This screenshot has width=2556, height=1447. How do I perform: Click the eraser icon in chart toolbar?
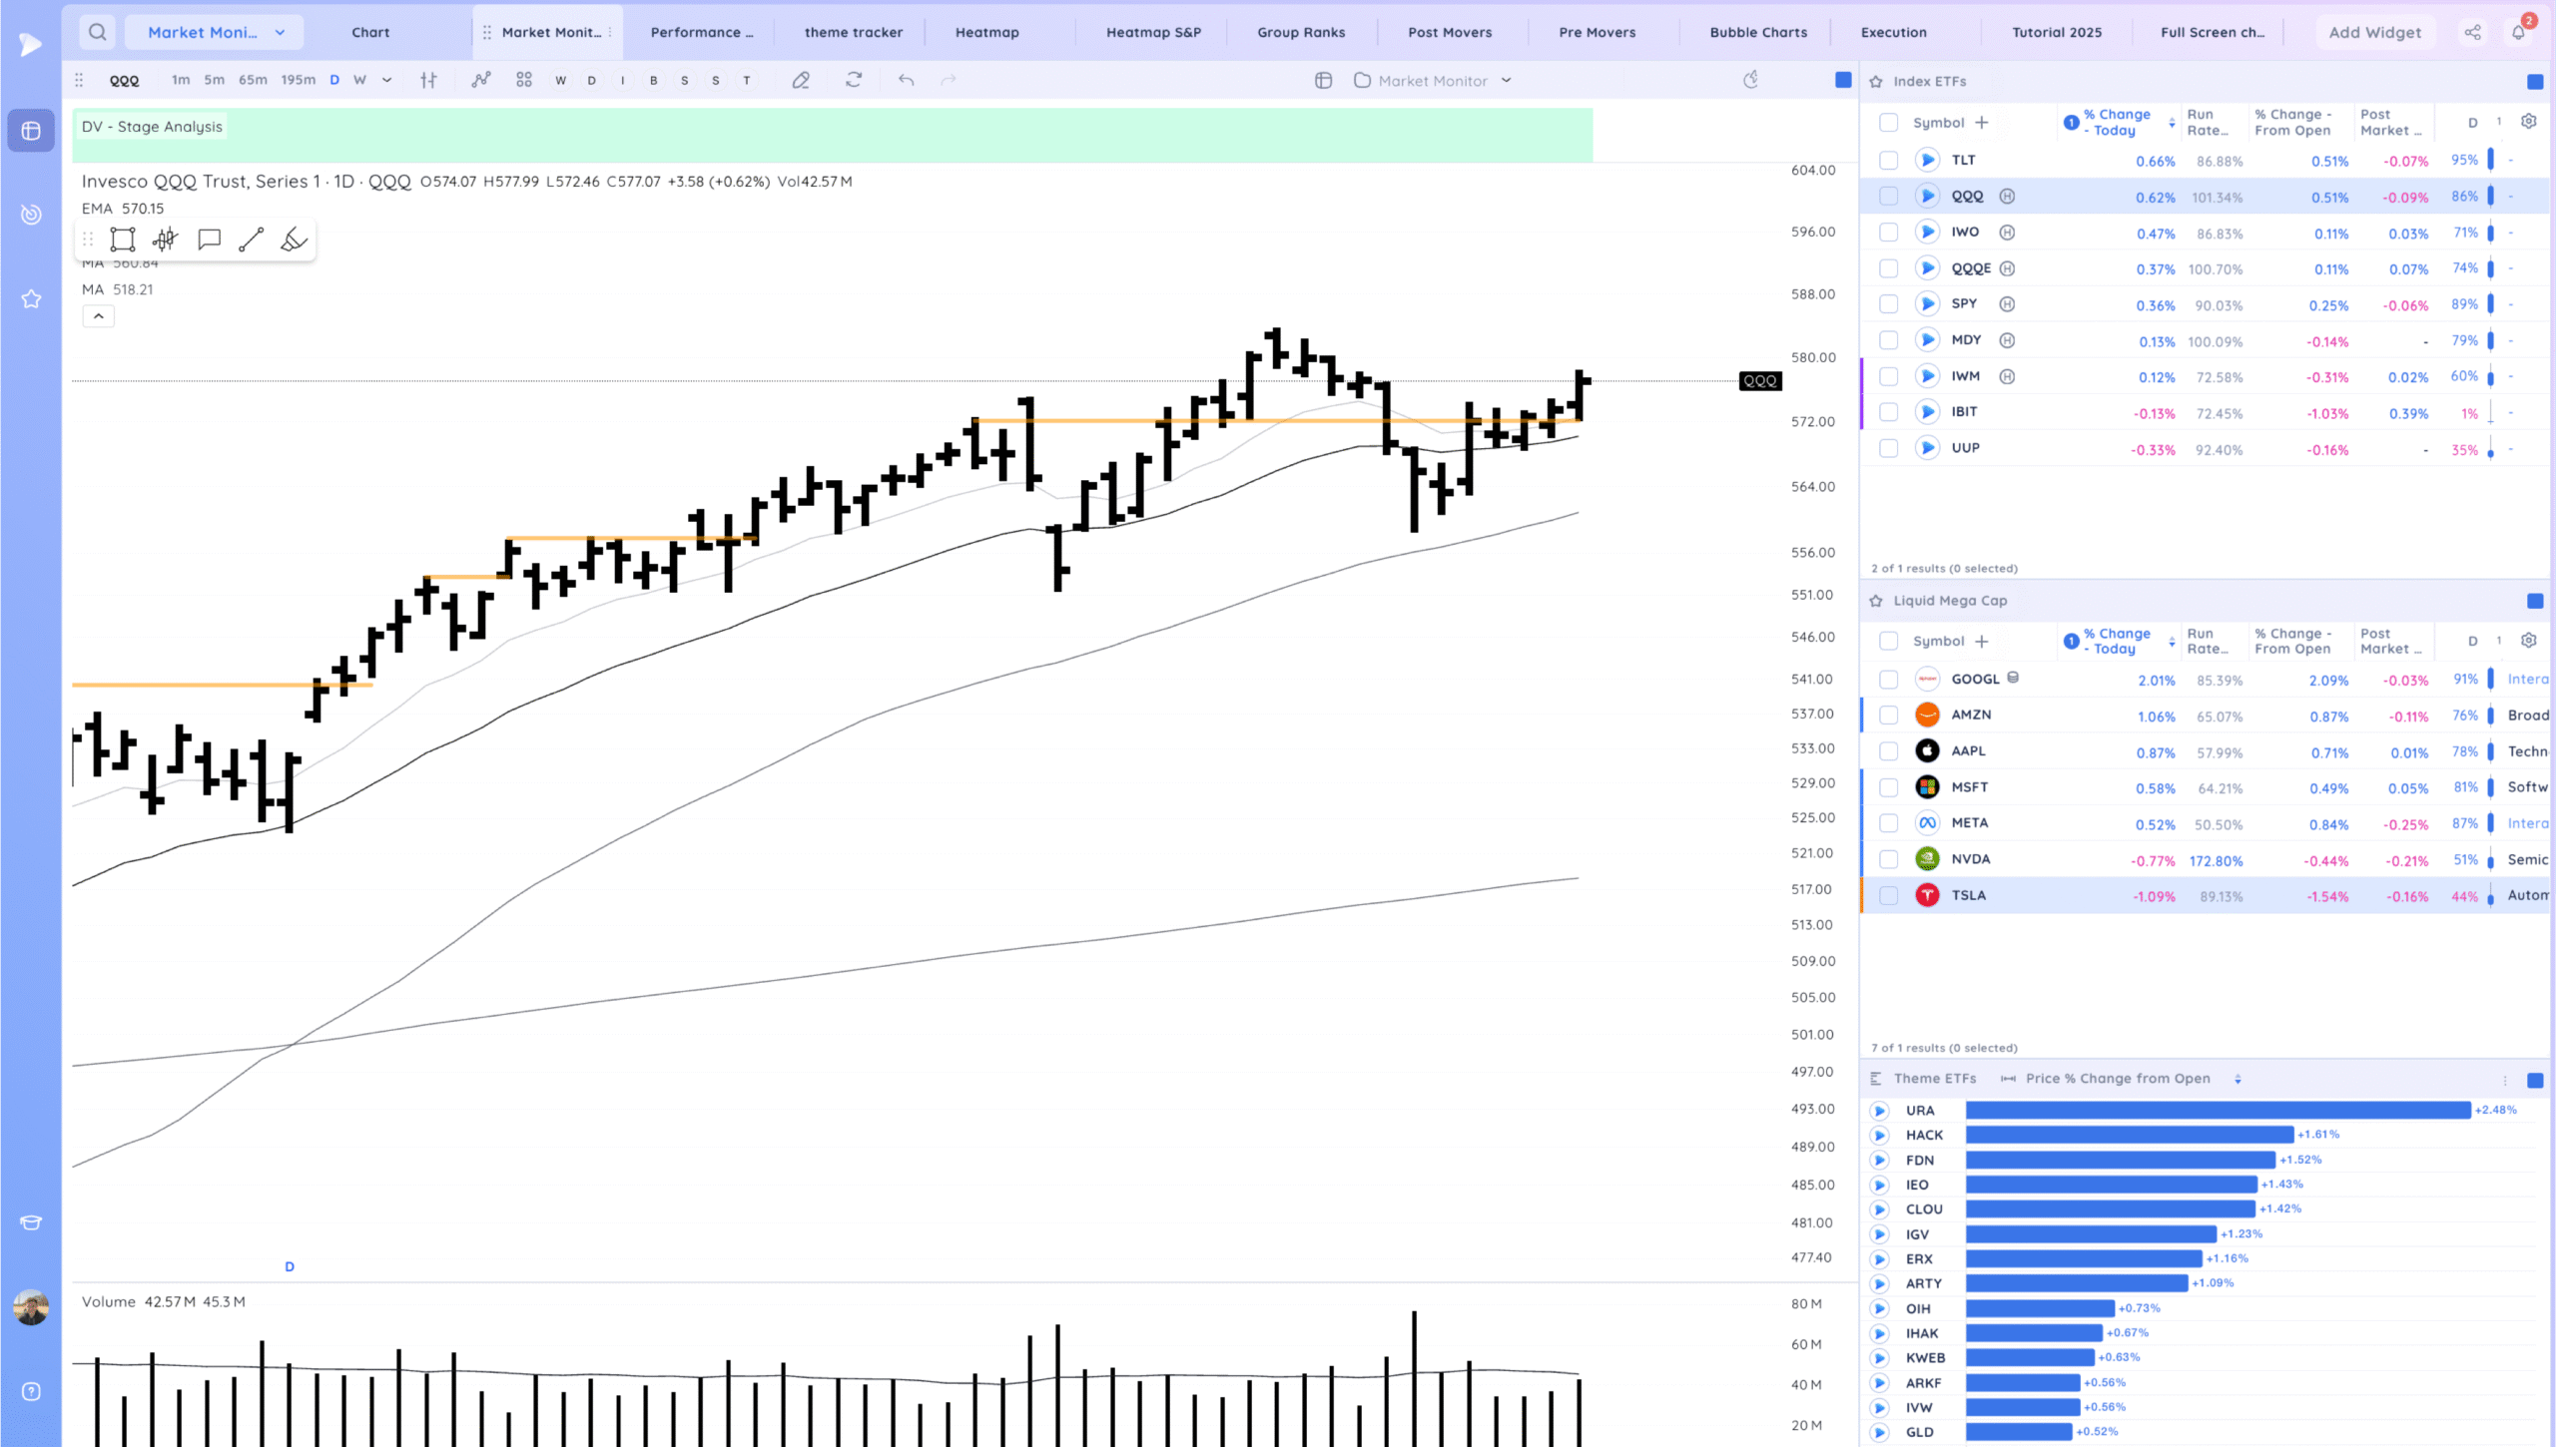pos(801,80)
